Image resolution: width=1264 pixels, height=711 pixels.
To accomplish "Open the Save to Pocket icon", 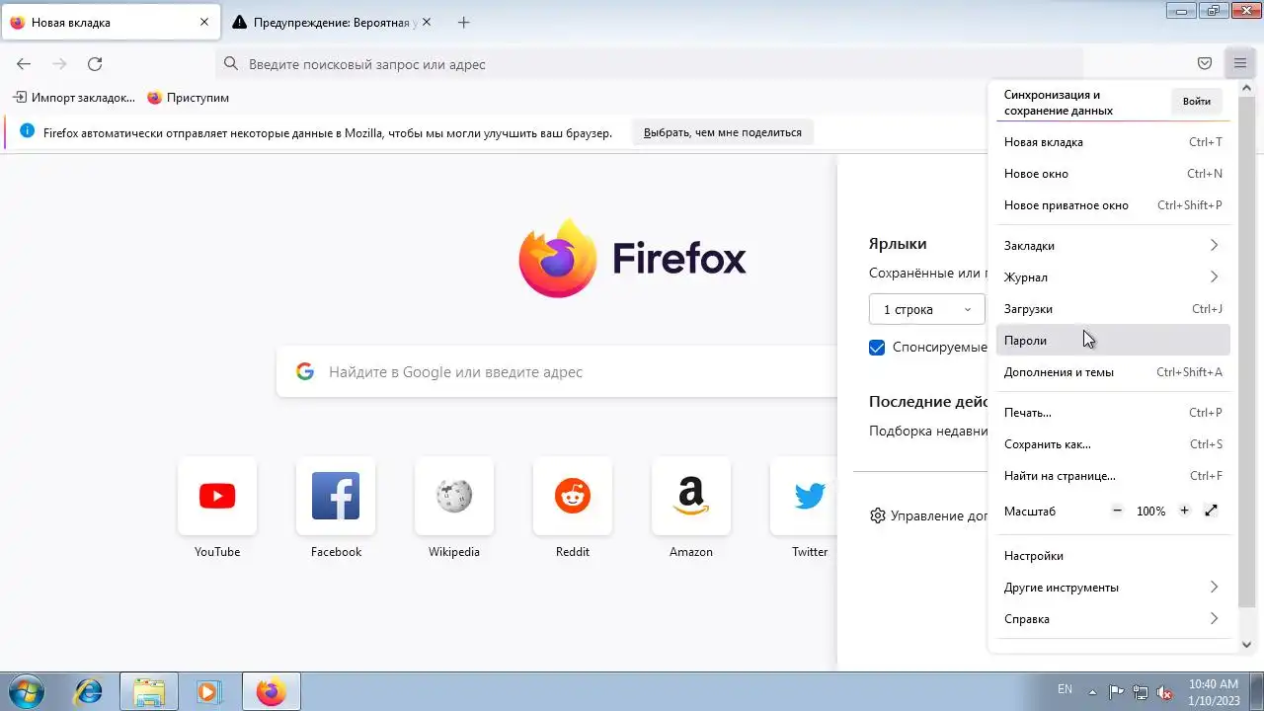I will (1205, 64).
